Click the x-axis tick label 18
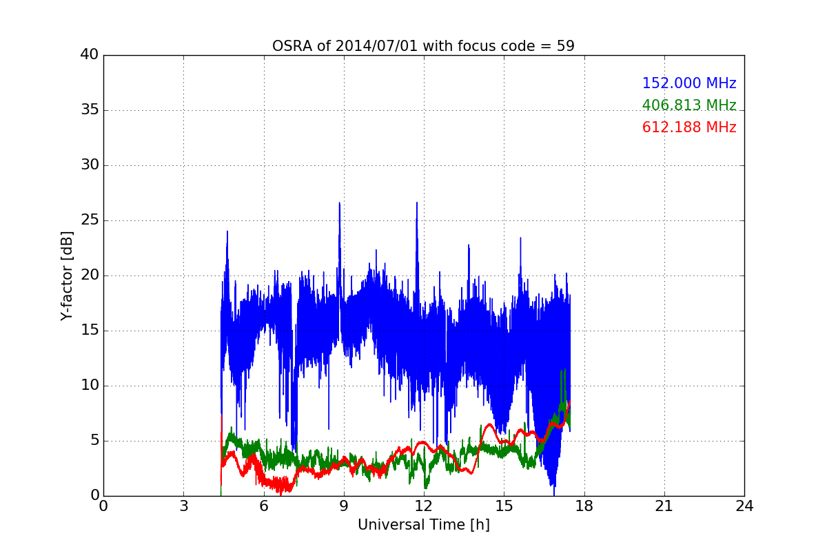Screen dimensions: 827x551 pos(584,506)
